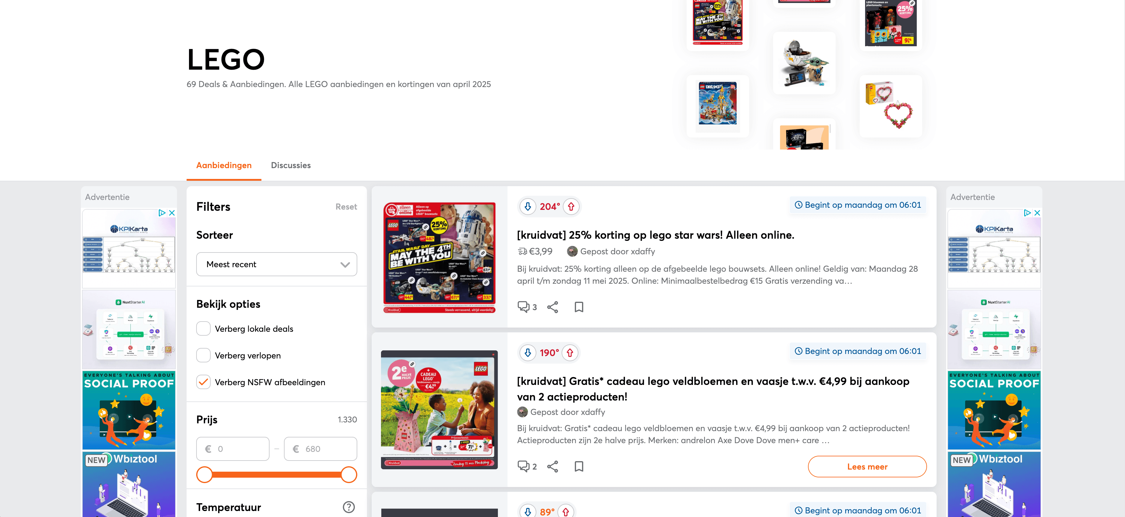Open the Temperatuur help question icon
Screen dimensions: 1125x517
click(349, 507)
